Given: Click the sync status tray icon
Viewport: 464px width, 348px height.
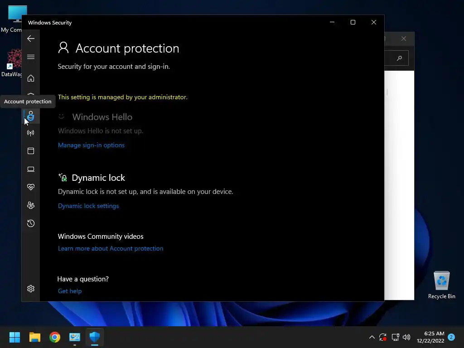Looking at the screenshot, I should (383, 337).
